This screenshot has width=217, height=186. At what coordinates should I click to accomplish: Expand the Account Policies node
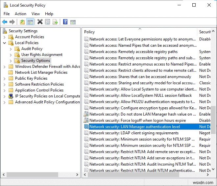(4, 37)
